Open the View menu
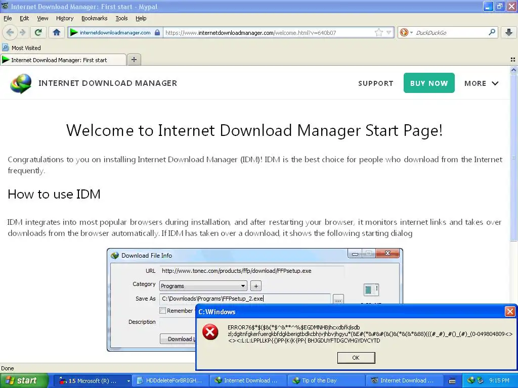The width and height of the screenshot is (518, 388). 42,18
